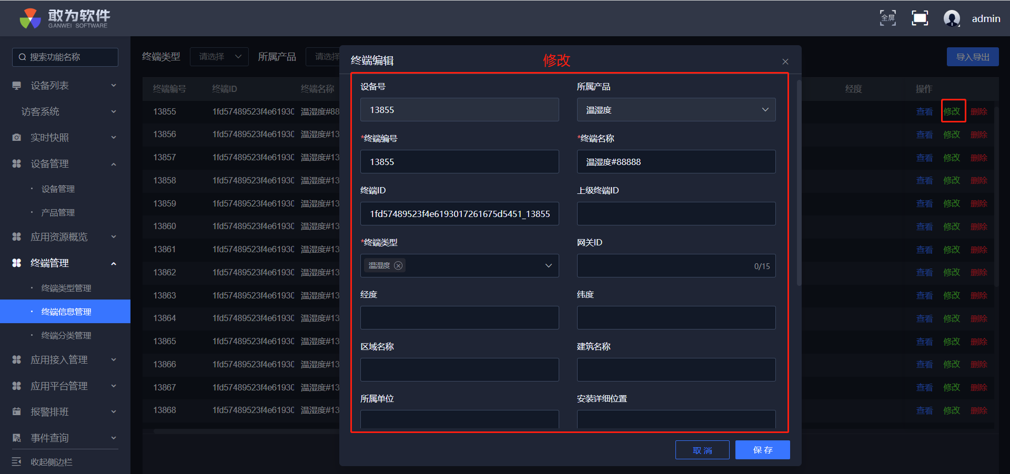Click the 设备列表 monitor icon

click(17, 86)
